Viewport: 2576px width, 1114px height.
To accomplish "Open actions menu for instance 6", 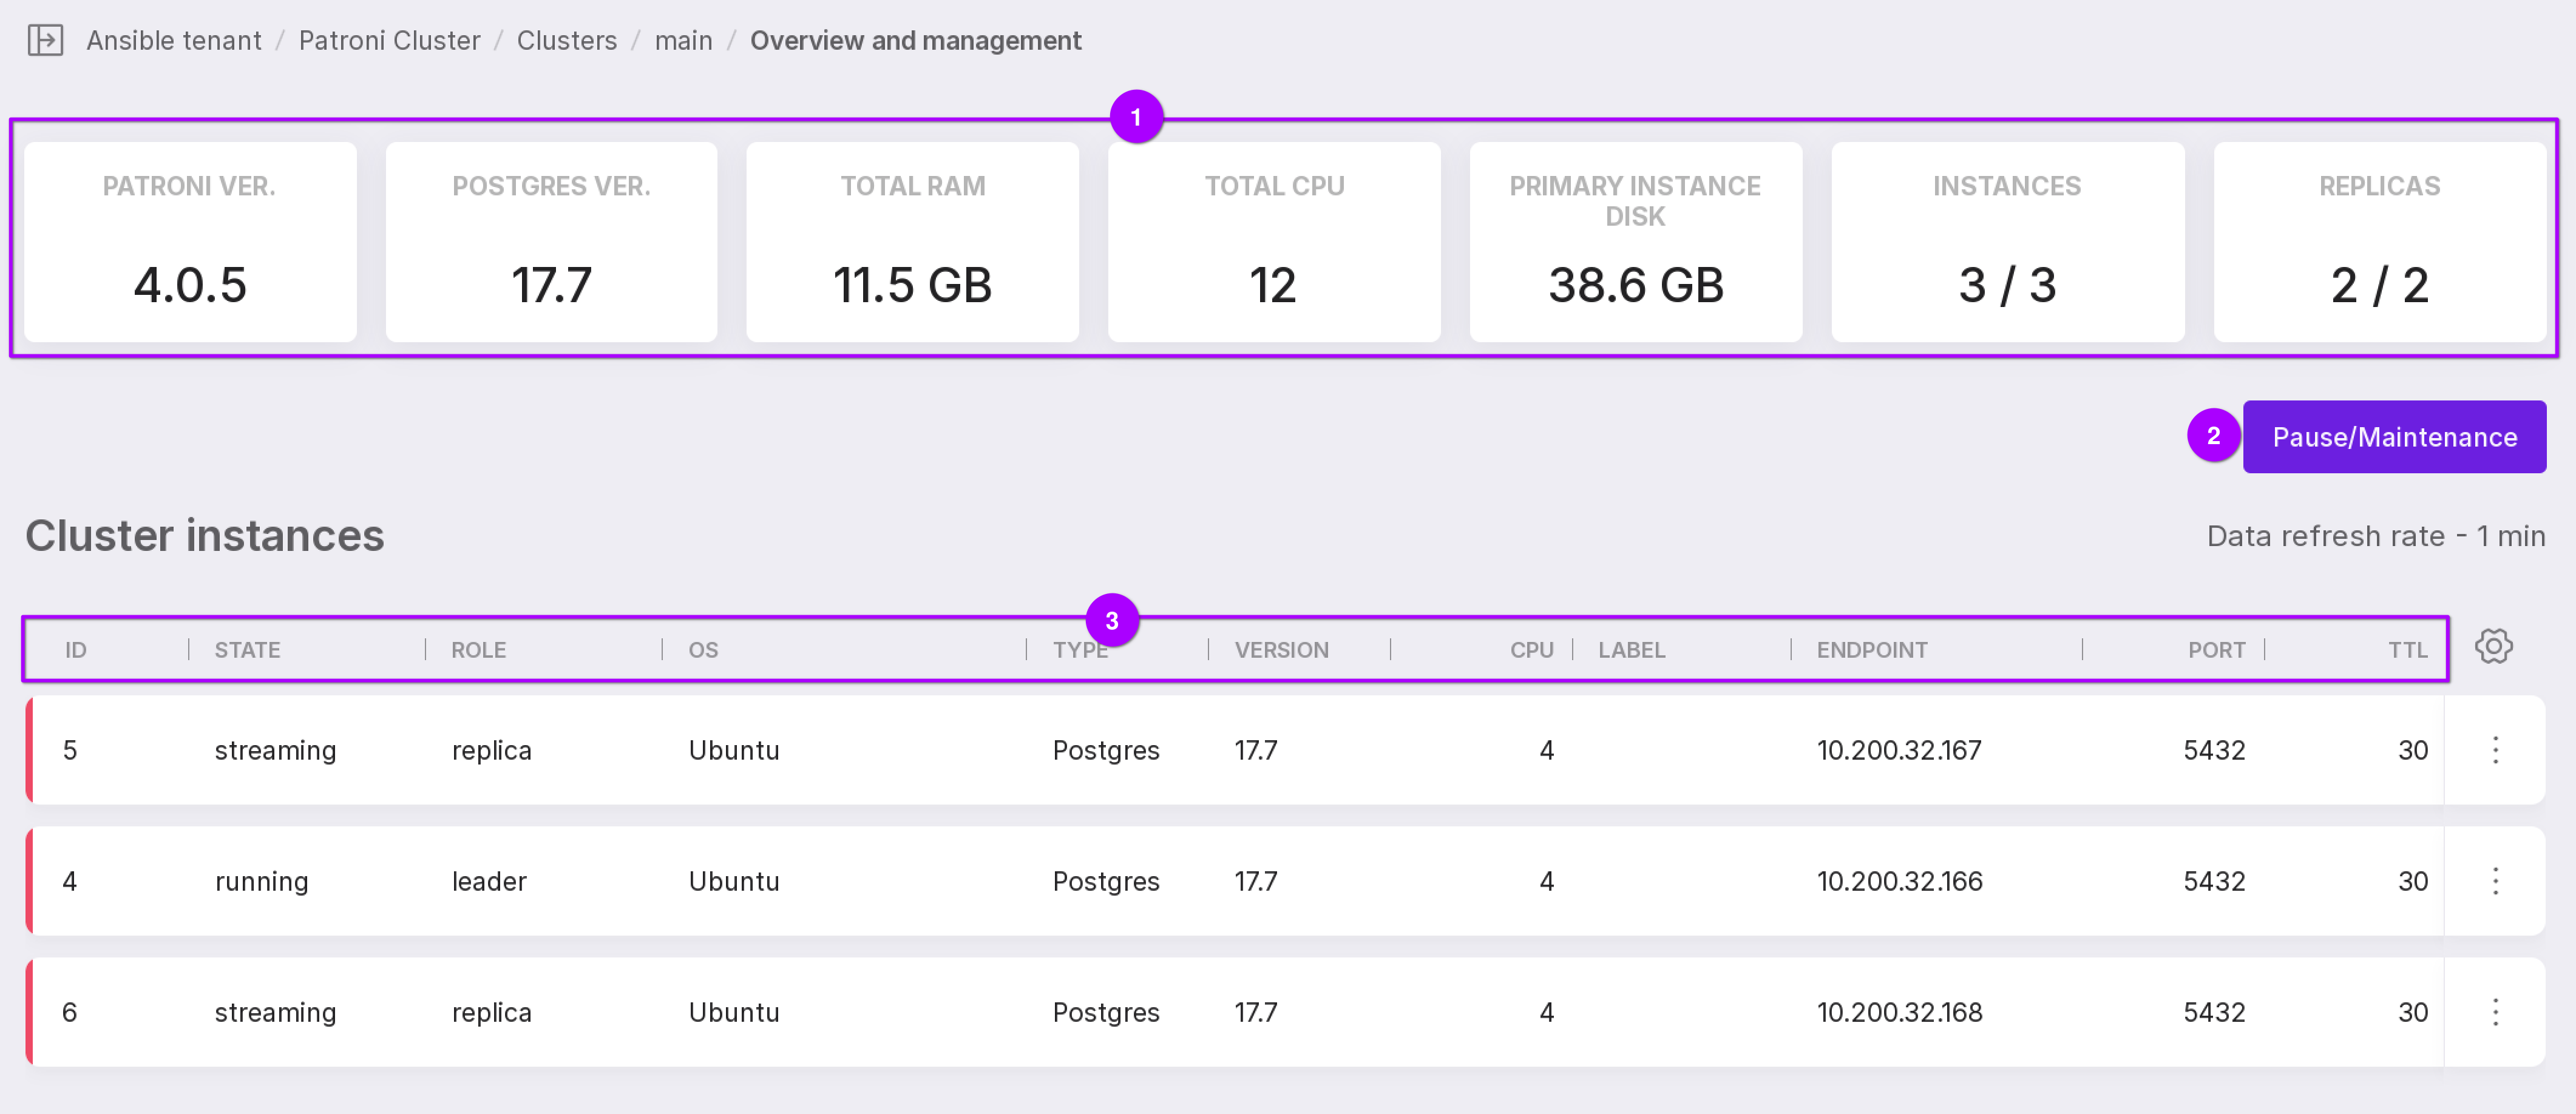I will 2495,1012.
